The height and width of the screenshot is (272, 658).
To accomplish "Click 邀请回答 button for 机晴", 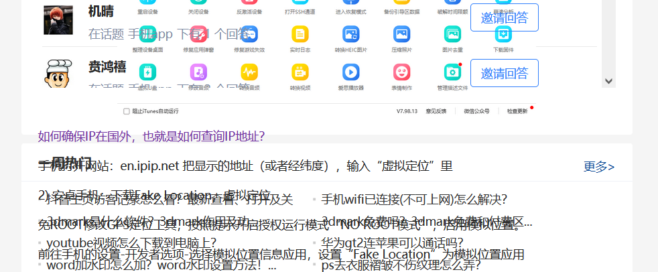I will pos(504,17).
